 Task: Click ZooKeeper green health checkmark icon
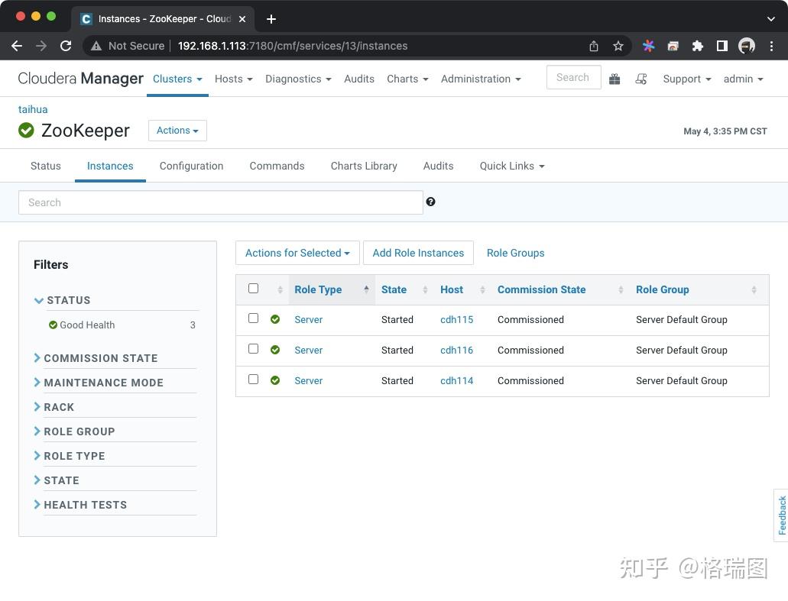pyautogui.click(x=26, y=130)
